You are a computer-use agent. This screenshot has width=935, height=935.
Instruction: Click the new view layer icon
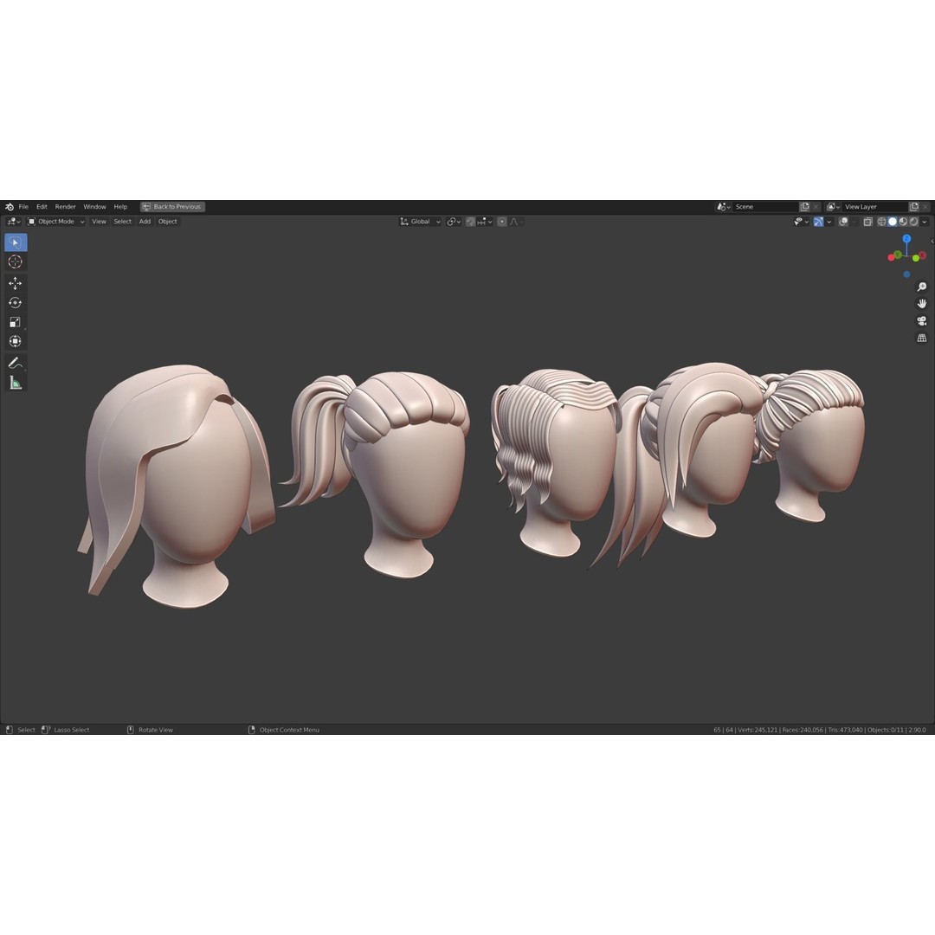[914, 207]
